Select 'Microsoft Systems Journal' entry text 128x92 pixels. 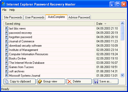pyautogui.click(x=25, y=76)
